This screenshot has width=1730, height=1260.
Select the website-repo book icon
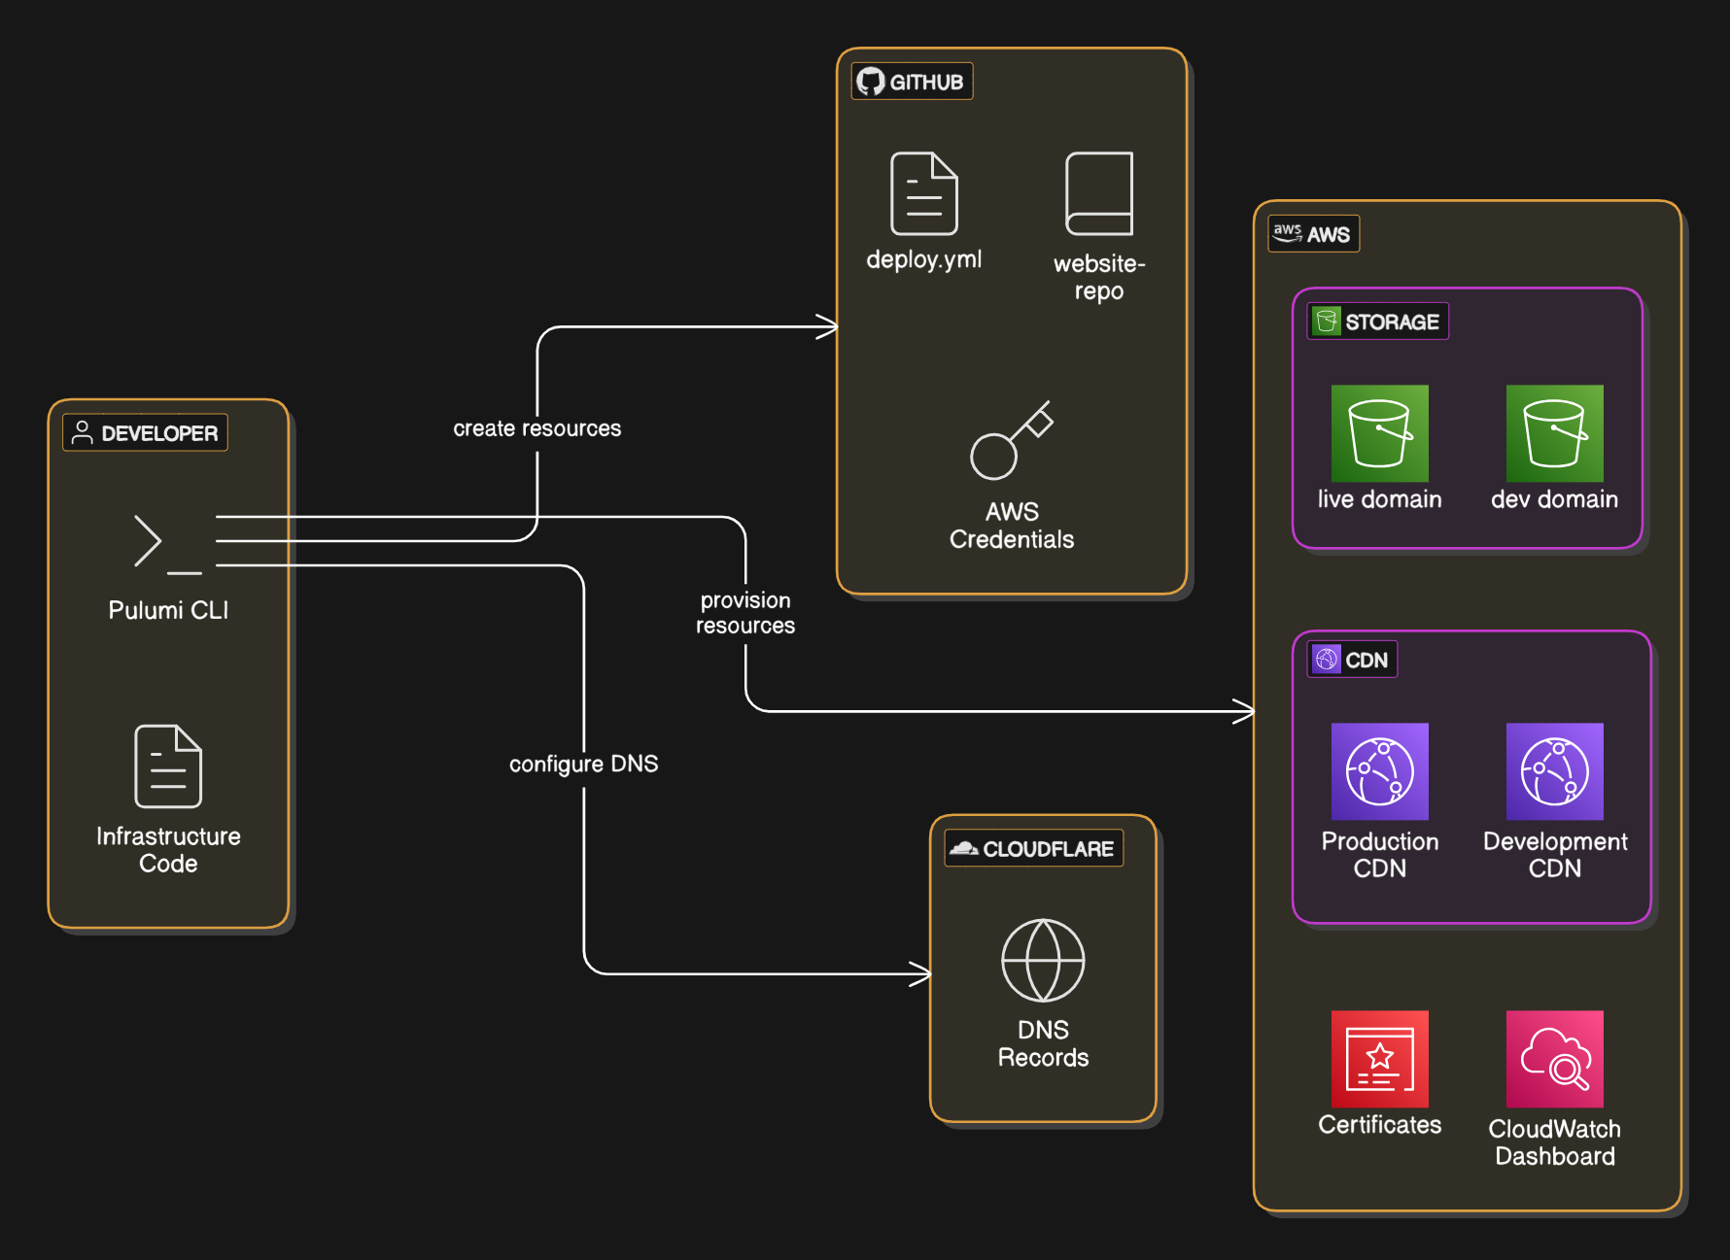point(1099,193)
